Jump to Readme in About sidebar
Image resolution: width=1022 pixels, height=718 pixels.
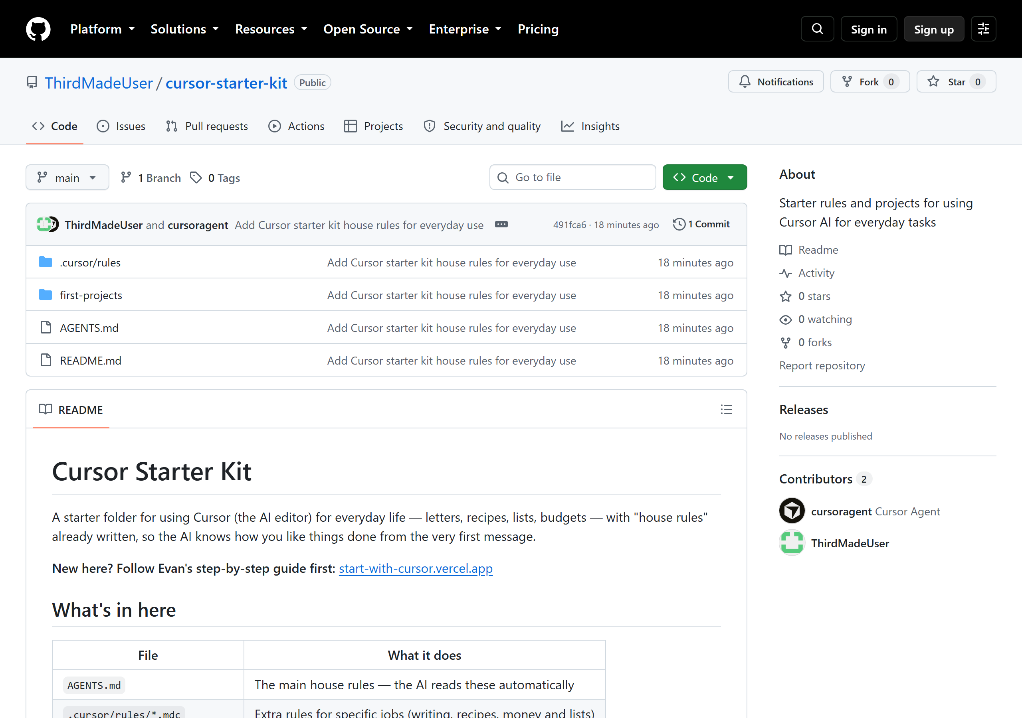click(809, 250)
